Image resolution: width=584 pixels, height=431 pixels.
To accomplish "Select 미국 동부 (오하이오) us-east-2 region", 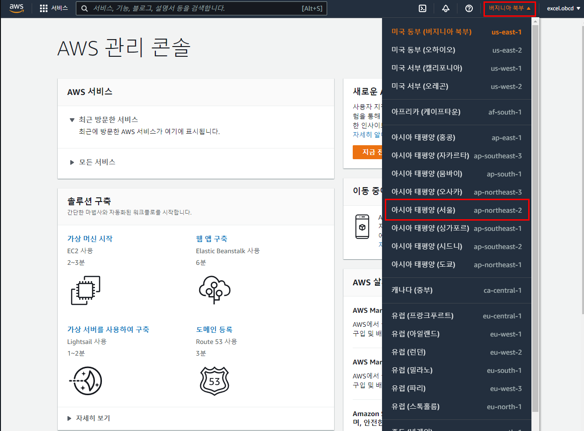I will pyautogui.click(x=456, y=50).
